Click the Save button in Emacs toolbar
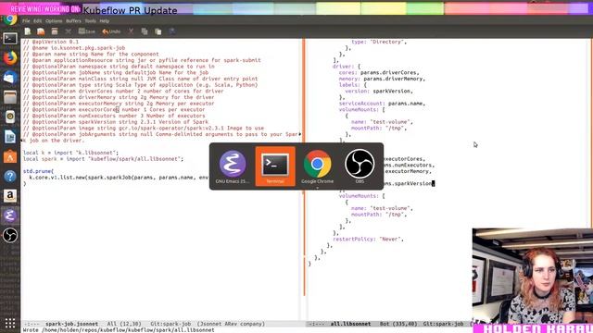593x333 pixels. coord(86,31)
